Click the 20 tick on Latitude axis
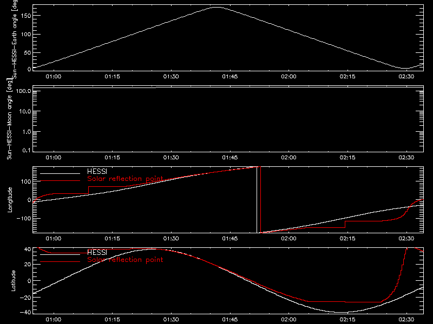 click(x=28, y=265)
